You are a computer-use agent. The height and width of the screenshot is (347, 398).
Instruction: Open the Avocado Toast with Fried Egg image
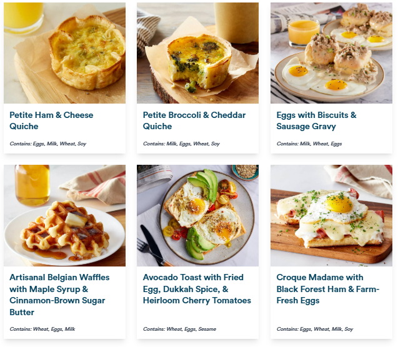[x=197, y=215]
